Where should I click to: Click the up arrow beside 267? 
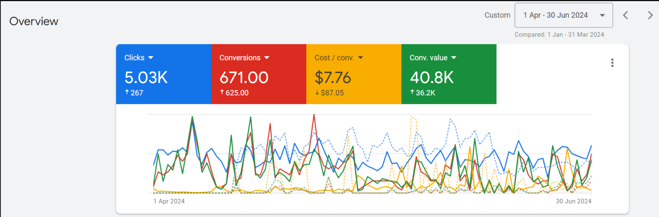(x=127, y=92)
